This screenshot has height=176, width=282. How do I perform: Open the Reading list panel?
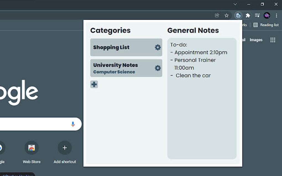266,25
